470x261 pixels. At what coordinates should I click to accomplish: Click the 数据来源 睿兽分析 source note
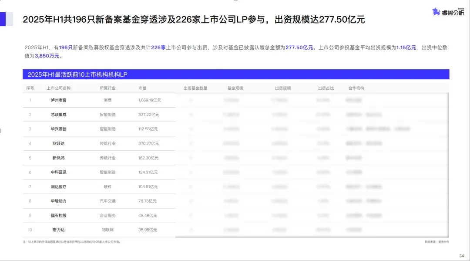pos(437,242)
